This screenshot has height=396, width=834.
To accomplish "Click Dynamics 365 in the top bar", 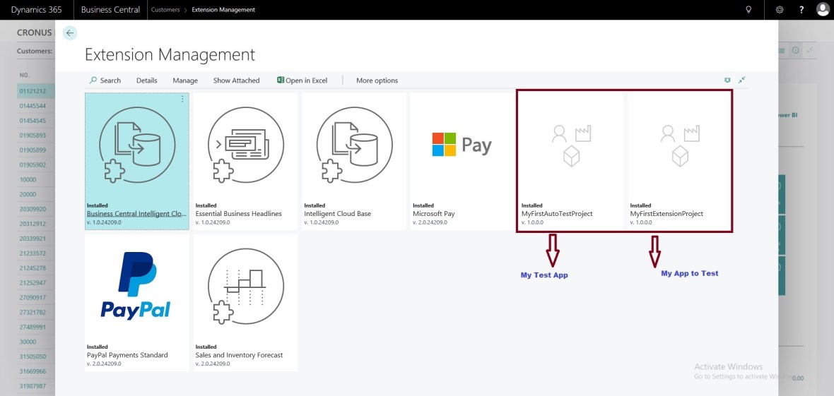I will pyautogui.click(x=36, y=10).
